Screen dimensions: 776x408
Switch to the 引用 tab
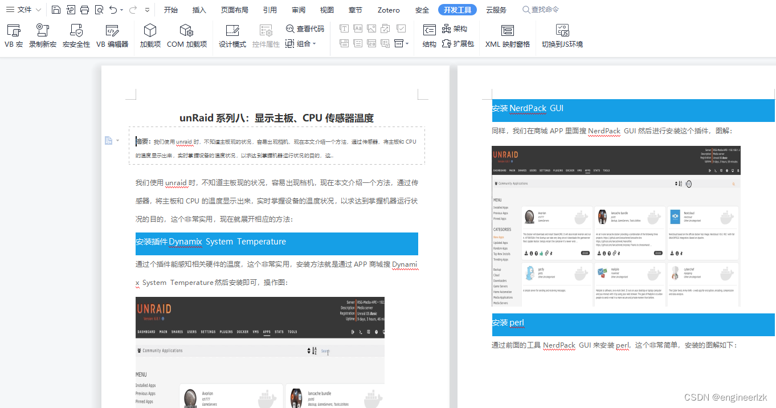click(x=270, y=10)
